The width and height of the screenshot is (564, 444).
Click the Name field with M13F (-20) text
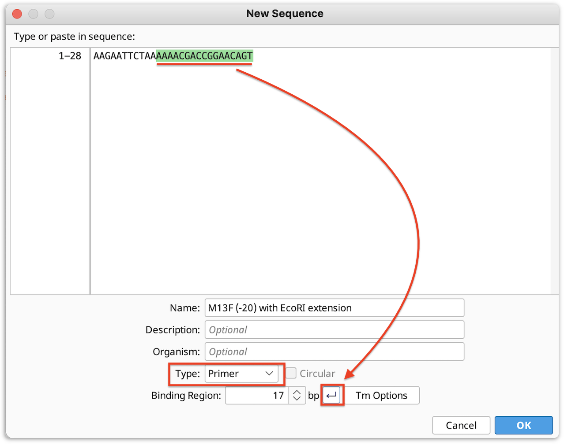coord(335,307)
